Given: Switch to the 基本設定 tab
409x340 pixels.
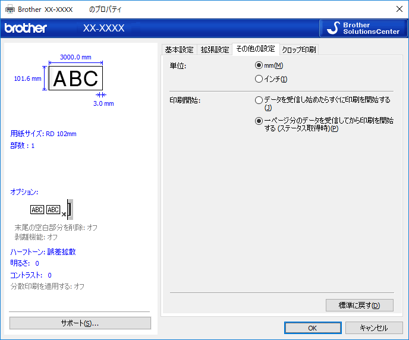Looking at the screenshot, I should 179,49.
